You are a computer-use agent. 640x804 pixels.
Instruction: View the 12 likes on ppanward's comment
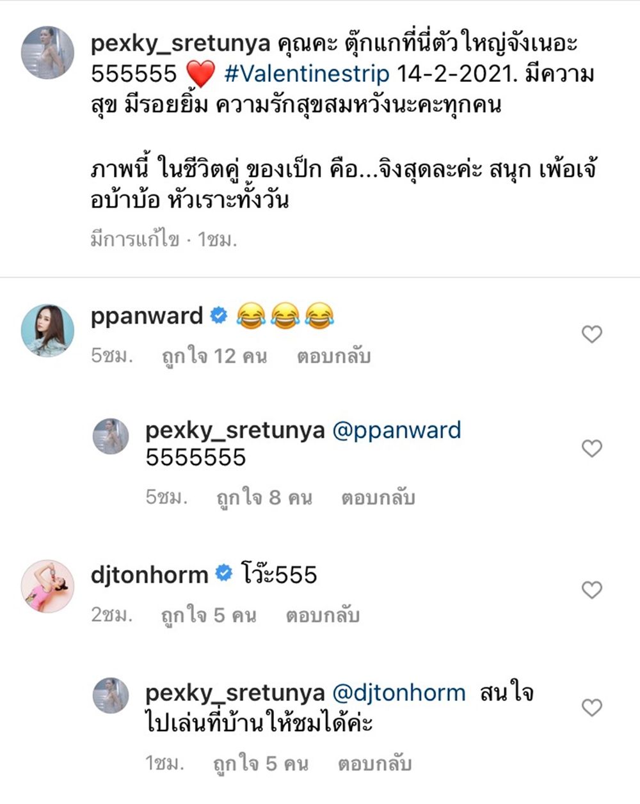[214, 356]
